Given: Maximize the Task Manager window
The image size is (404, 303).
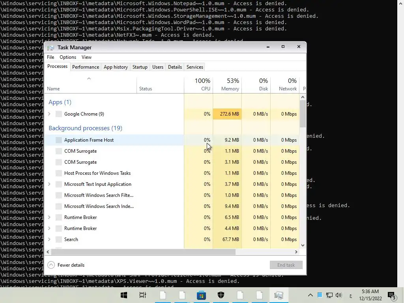Looking at the screenshot, I should [283, 47].
